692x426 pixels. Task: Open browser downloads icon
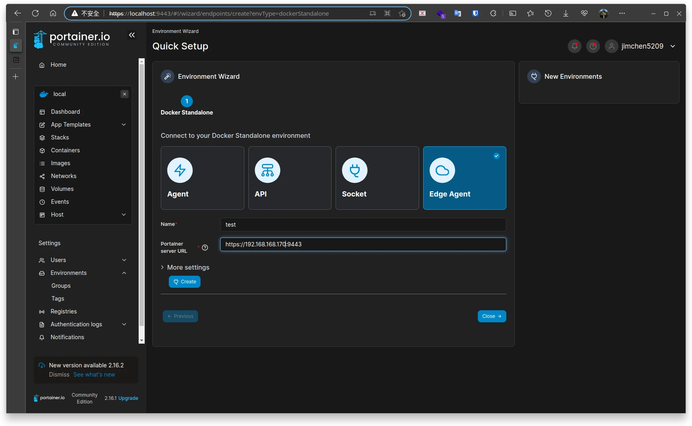565,13
